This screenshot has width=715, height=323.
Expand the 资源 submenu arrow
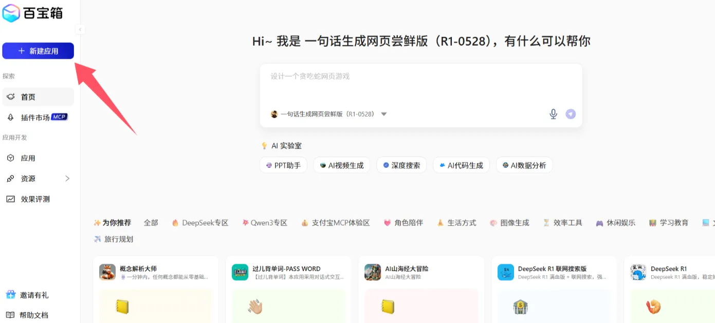[x=67, y=179]
